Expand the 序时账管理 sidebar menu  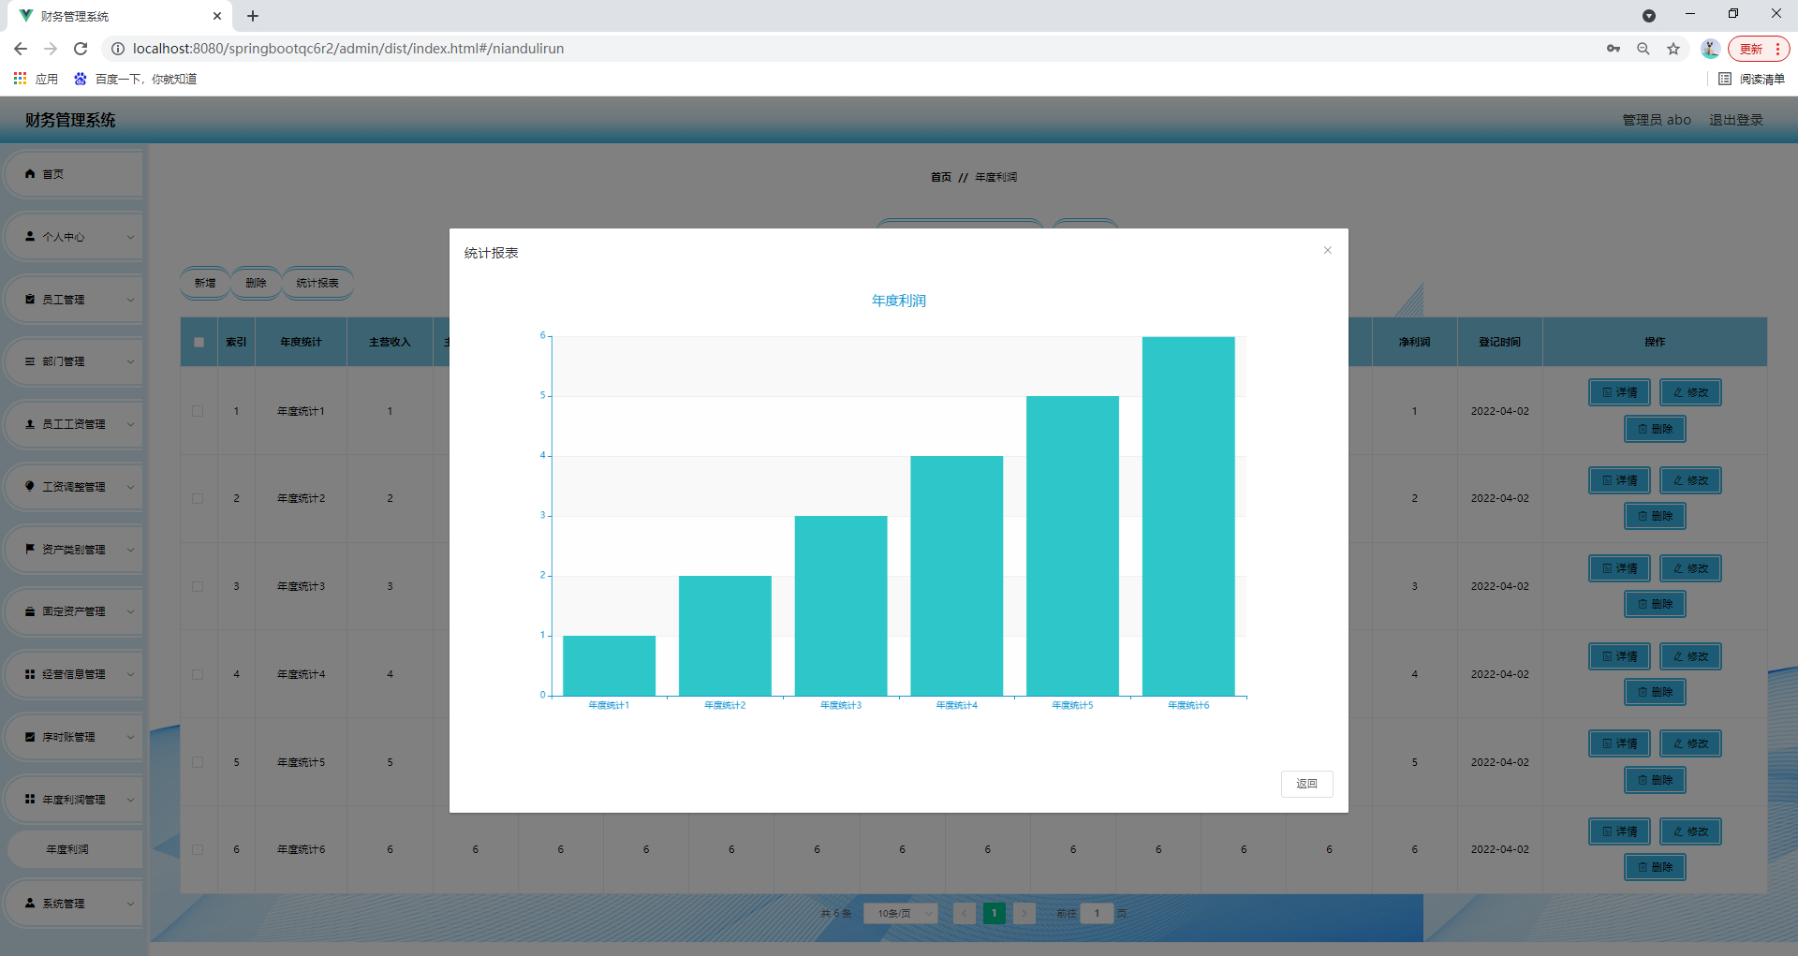73,737
